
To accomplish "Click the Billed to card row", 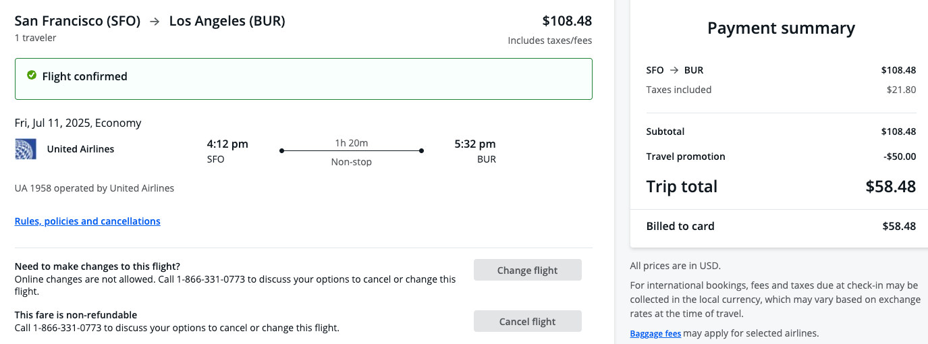I will (781, 227).
